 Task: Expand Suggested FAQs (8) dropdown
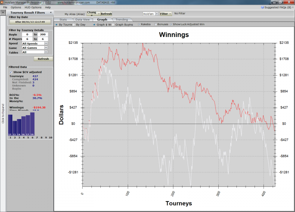293,7
